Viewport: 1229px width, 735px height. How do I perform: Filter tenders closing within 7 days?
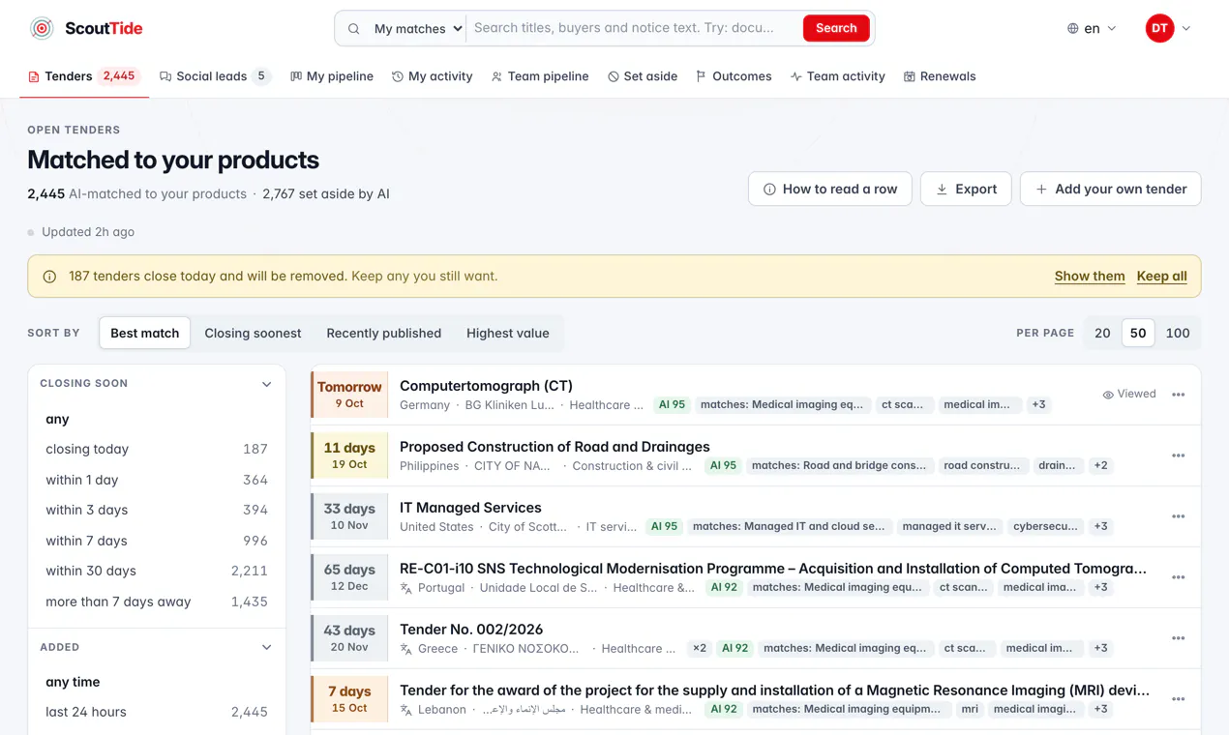coord(157,542)
